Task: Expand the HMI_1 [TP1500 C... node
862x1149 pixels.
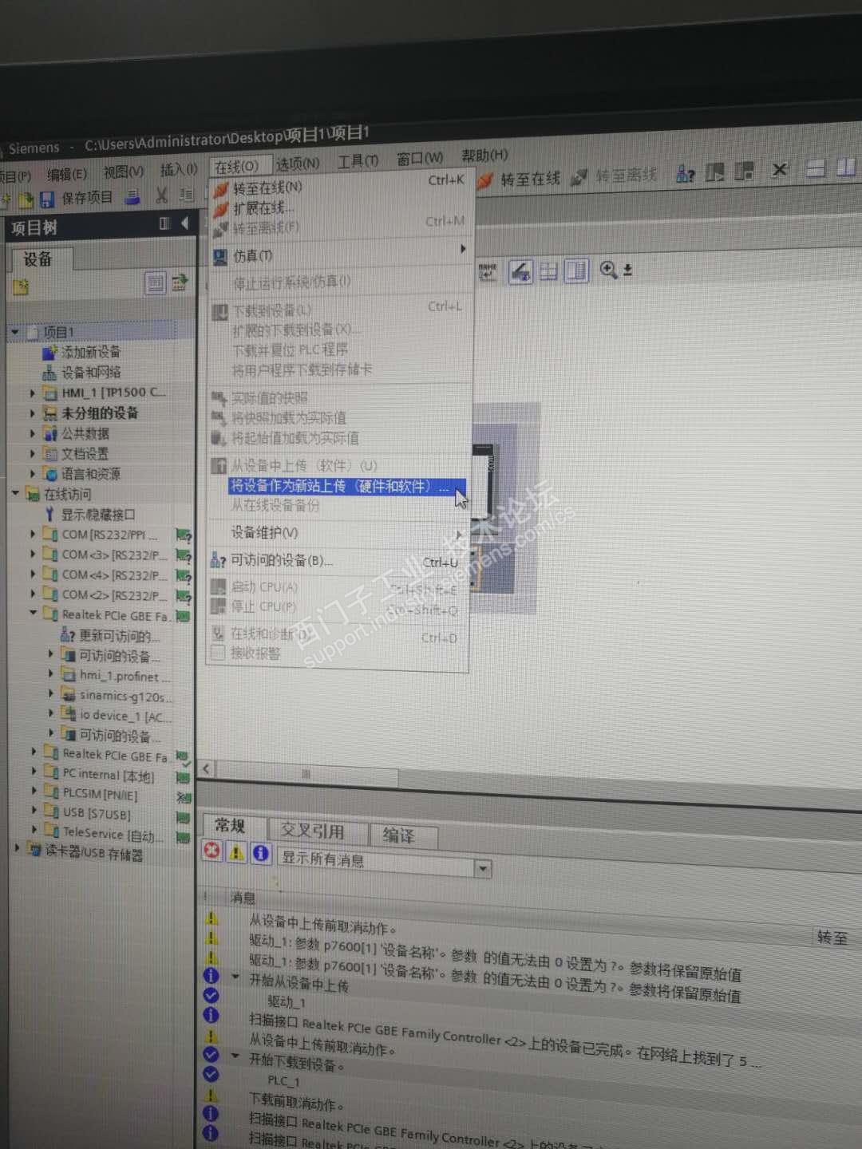Action: [x=33, y=393]
